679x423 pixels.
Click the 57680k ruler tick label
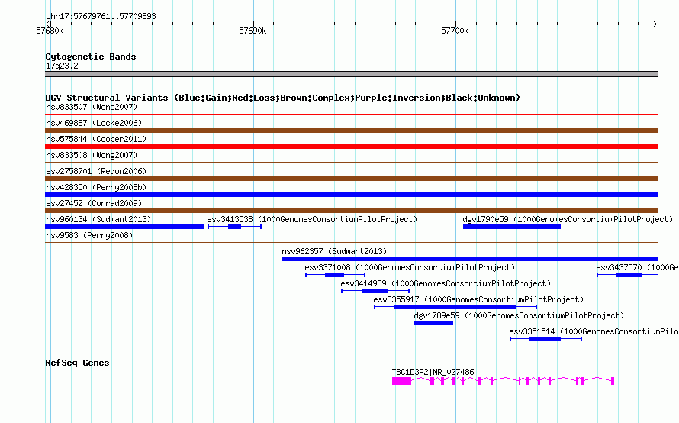[x=50, y=31]
